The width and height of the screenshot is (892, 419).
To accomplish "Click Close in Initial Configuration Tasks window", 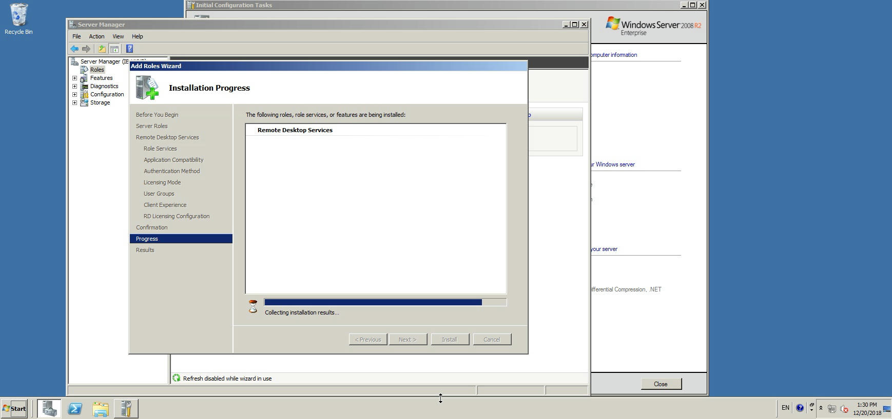I will tap(661, 384).
